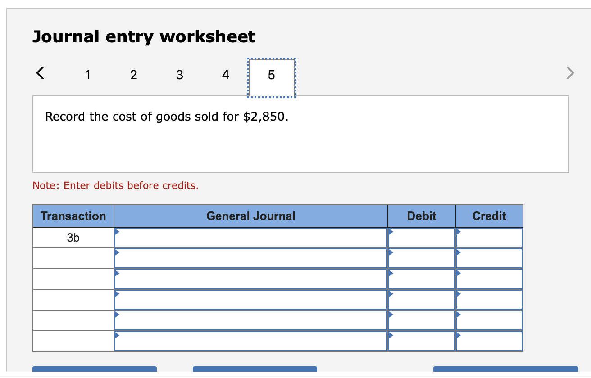Image resolution: width=591 pixels, height=378 pixels.
Task: Select the second row Debit input
Action: (421, 258)
